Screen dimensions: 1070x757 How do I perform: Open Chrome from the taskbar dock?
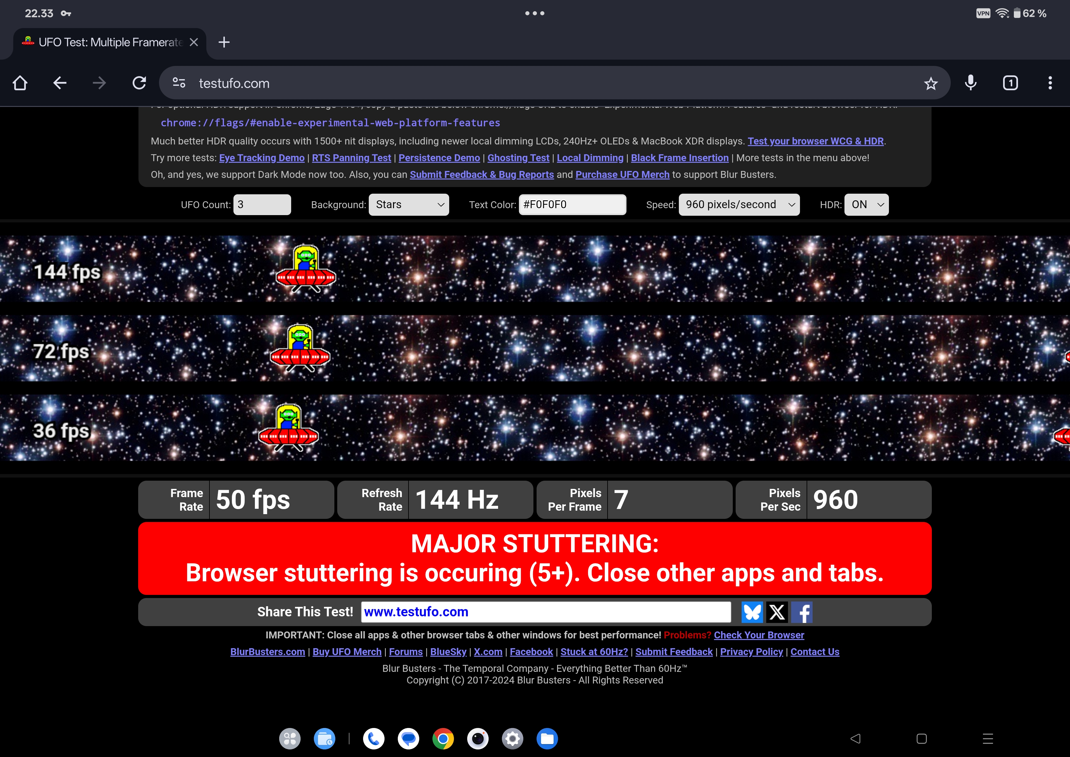coord(443,739)
